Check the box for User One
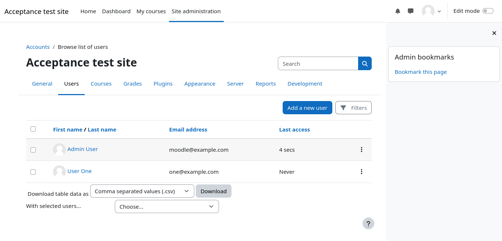 pyautogui.click(x=33, y=172)
